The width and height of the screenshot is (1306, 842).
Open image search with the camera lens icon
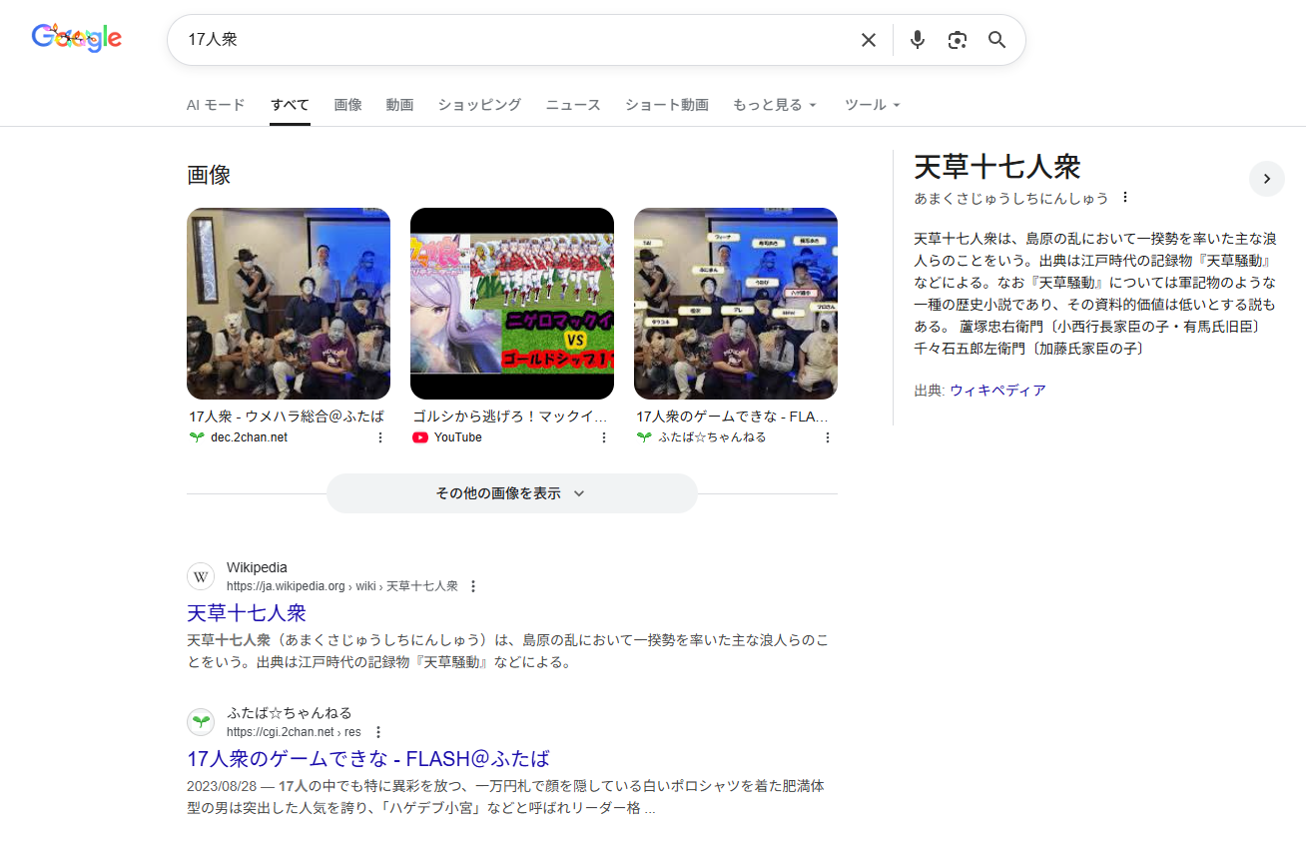pos(958,40)
